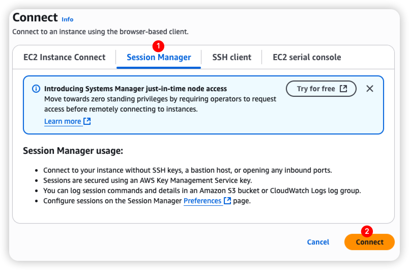Switch to the EC2 Instance Connect tab
Viewport: 409px width, 270px height.
pos(65,57)
